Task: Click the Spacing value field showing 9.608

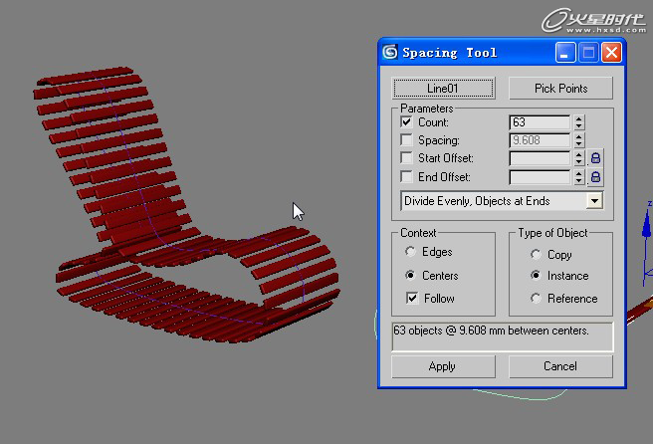Action: click(x=540, y=140)
